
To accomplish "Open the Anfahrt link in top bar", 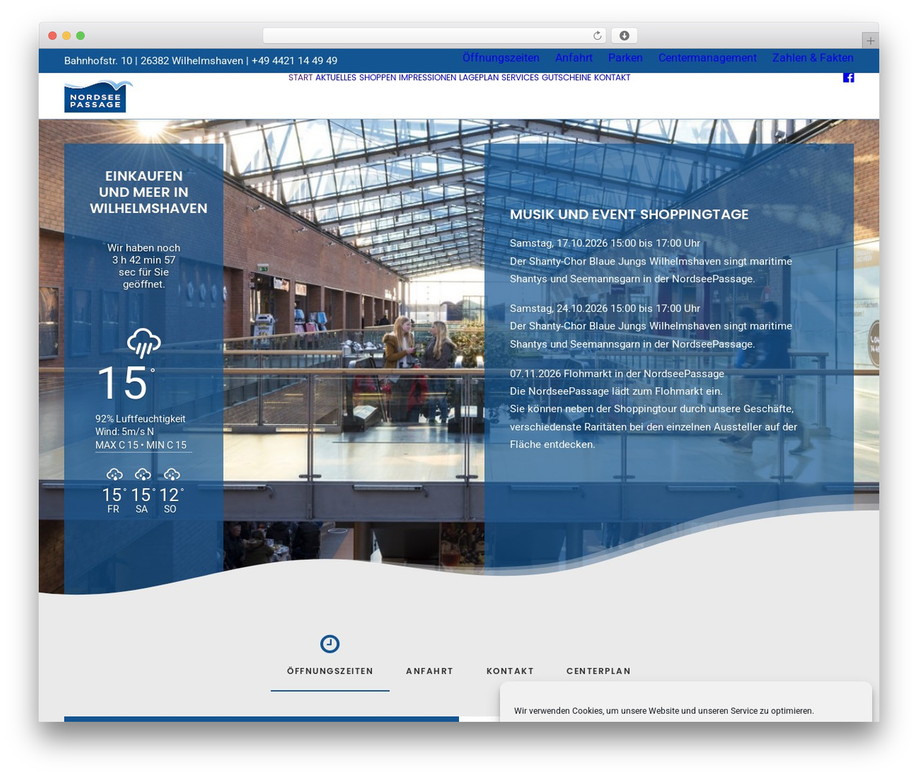I will pos(574,58).
